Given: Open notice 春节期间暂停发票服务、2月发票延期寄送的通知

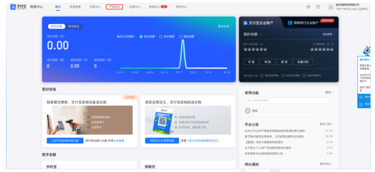Looking at the screenshot, I should click(x=274, y=137).
